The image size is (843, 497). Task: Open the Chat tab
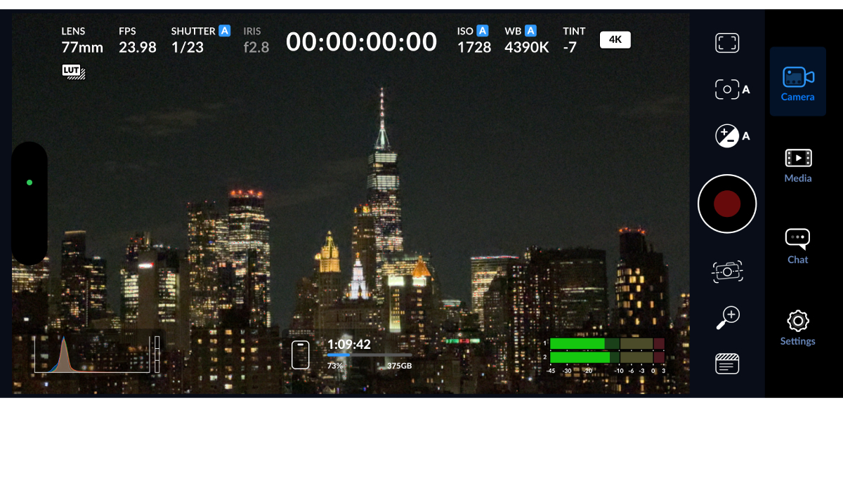click(797, 246)
